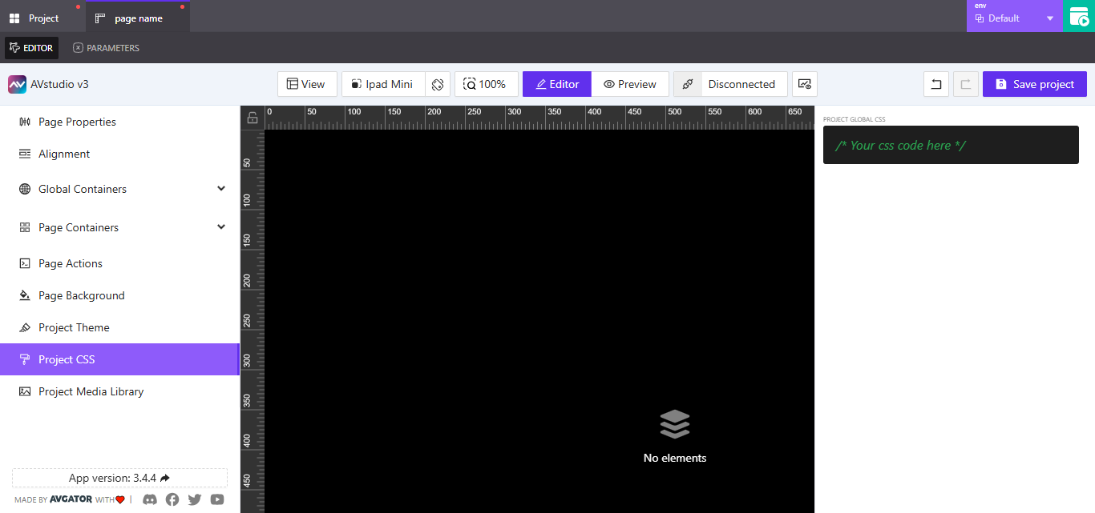Collapse the Global Containers section
Screen dimensions: 1095x513
[x=221, y=188]
